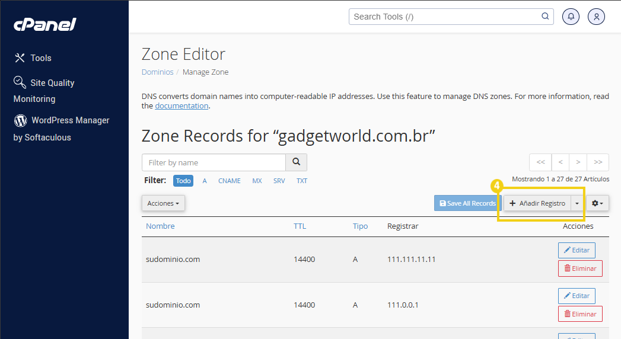Click the cPanel logo
Image resolution: width=621 pixels, height=339 pixels.
pyautogui.click(x=44, y=24)
